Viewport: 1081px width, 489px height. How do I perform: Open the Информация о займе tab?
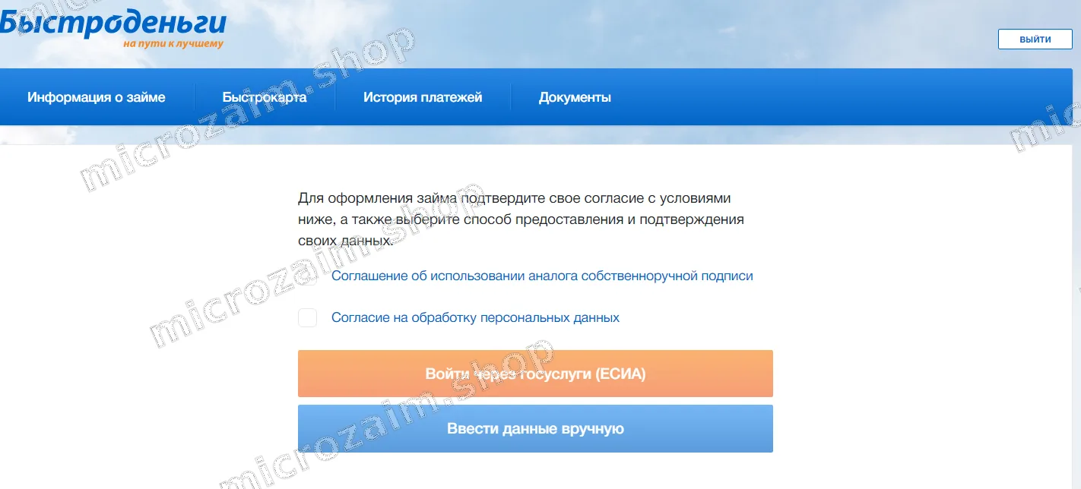click(97, 97)
